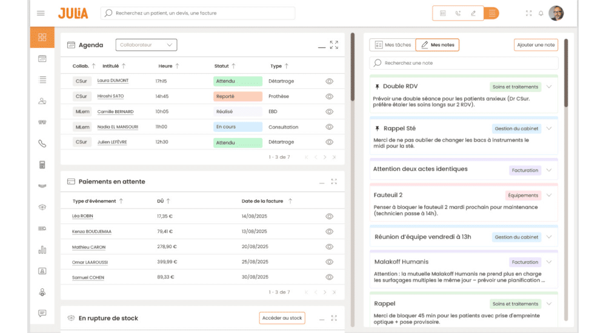Click the notes panel vertical scrollbar
Viewport: 606px width, 333px height.
point(565,73)
